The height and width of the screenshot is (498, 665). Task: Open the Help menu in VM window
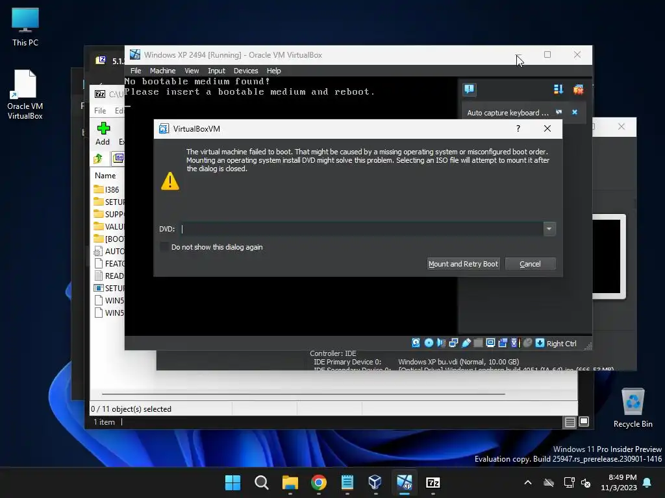point(273,71)
